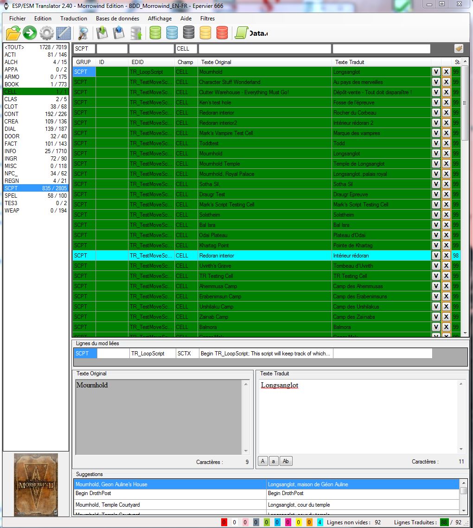Select the SPEL group in the list
Image resolution: width=473 pixels, height=528 pixels.
pyautogui.click(x=36, y=195)
